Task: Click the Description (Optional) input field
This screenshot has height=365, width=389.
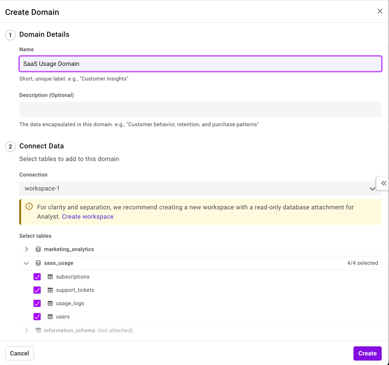Action: pos(200,109)
